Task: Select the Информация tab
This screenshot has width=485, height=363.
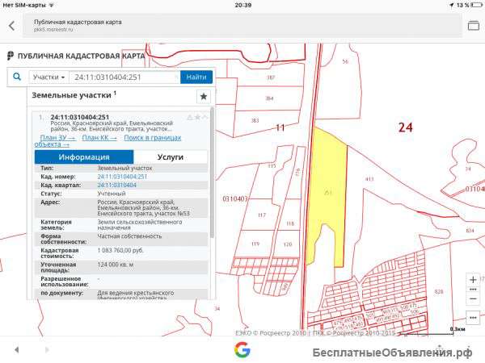Action: [84, 157]
